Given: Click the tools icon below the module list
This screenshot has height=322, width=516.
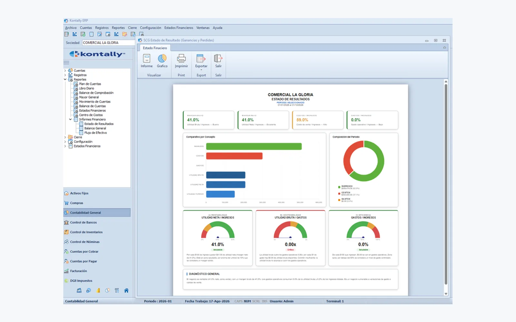Looking at the screenshot, I should pos(117,290).
